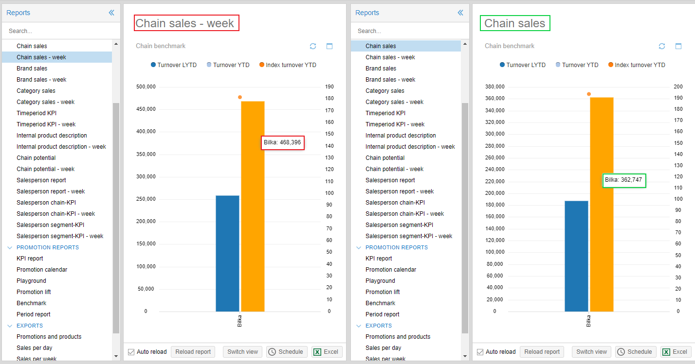Viewport: 695px width, 364px height.
Task: Click Reload report button in left pane
Action: pyautogui.click(x=193, y=352)
